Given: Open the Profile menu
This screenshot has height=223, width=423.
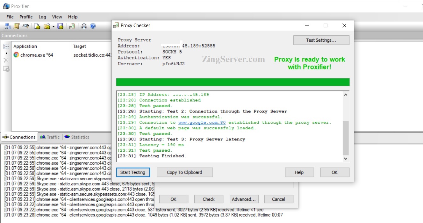Looking at the screenshot, I should point(26,17).
